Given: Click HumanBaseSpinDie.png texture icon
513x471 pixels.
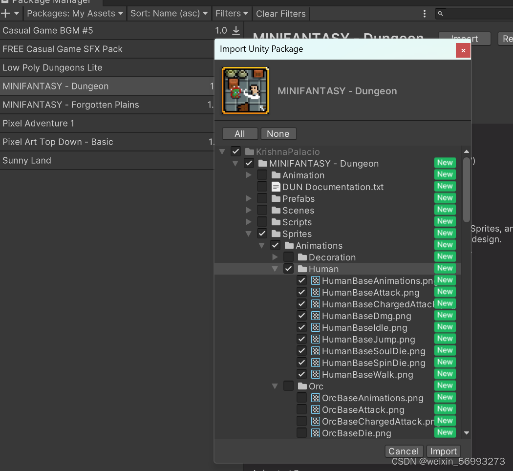Looking at the screenshot, I should pyautogui.click(x=316, y=363).
